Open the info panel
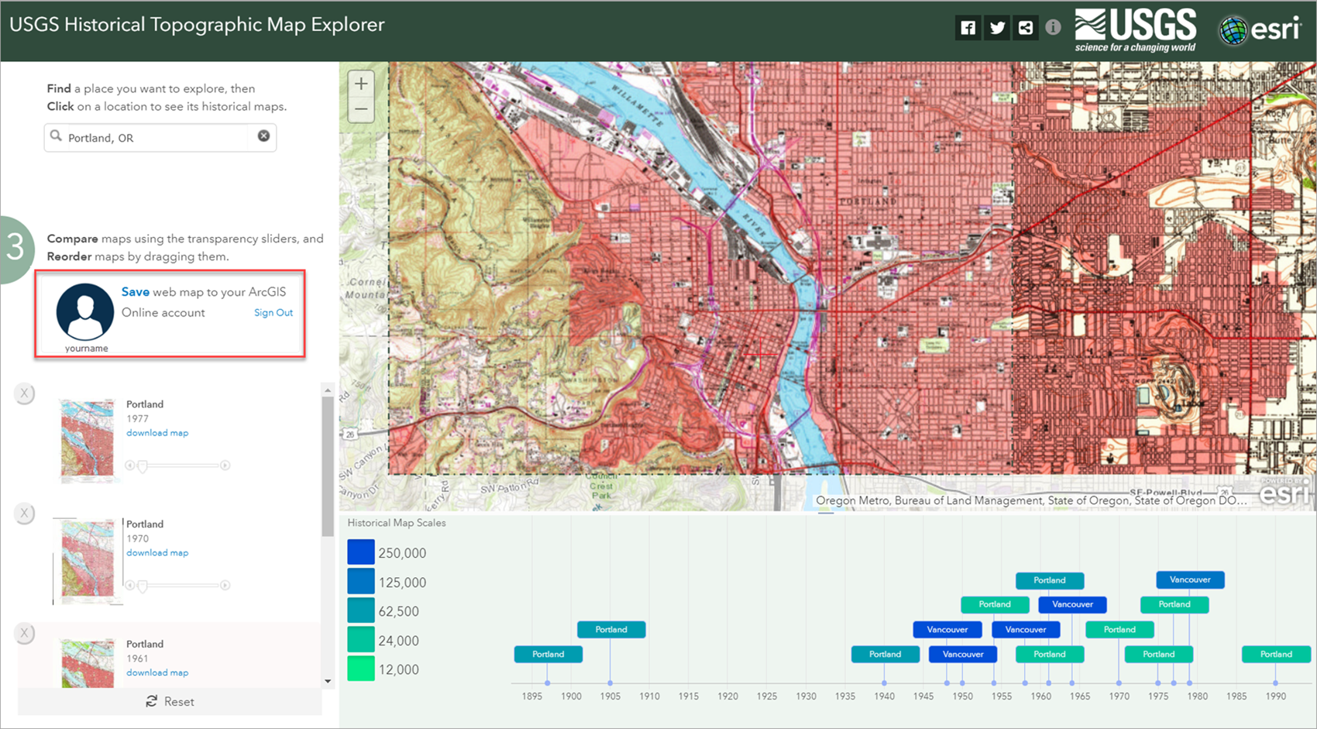This screenshot has width=1317, height=729. 1052,26
